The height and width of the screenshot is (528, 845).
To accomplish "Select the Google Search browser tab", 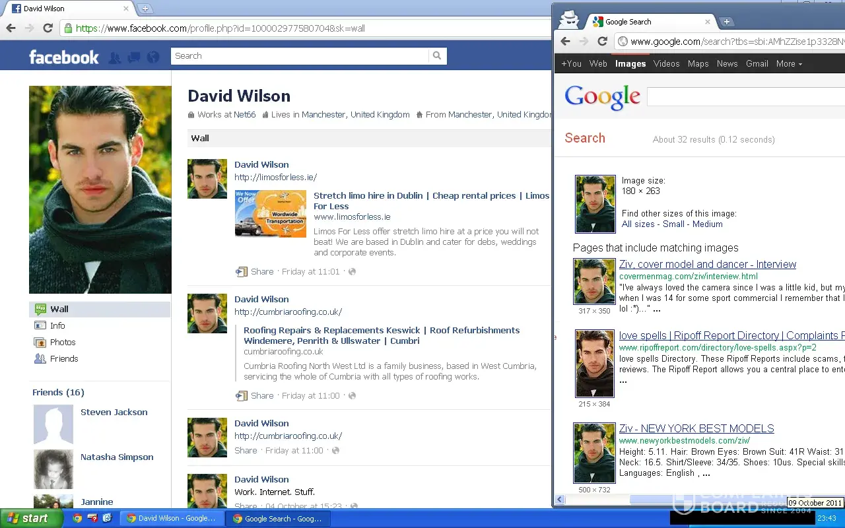I will click(x=650, y=22).
